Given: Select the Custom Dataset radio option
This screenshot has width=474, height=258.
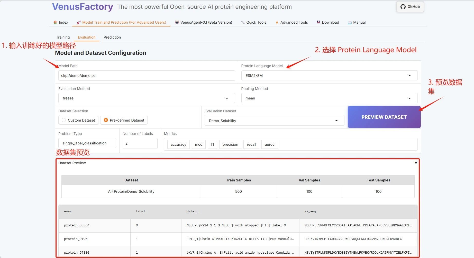Looking at the screenshot, I should (x=64, y=120).
